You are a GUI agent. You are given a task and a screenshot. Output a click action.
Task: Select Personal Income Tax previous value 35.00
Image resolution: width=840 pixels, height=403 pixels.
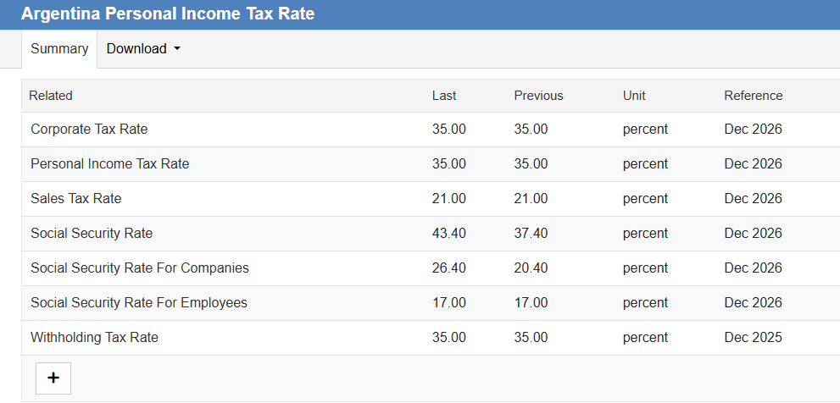pyautogui.click(x=531, y=163)
